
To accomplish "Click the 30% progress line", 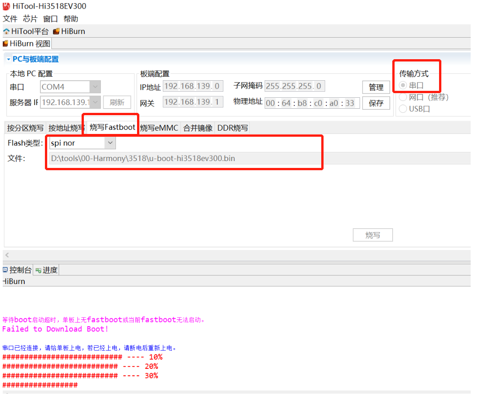I will 80,376.
